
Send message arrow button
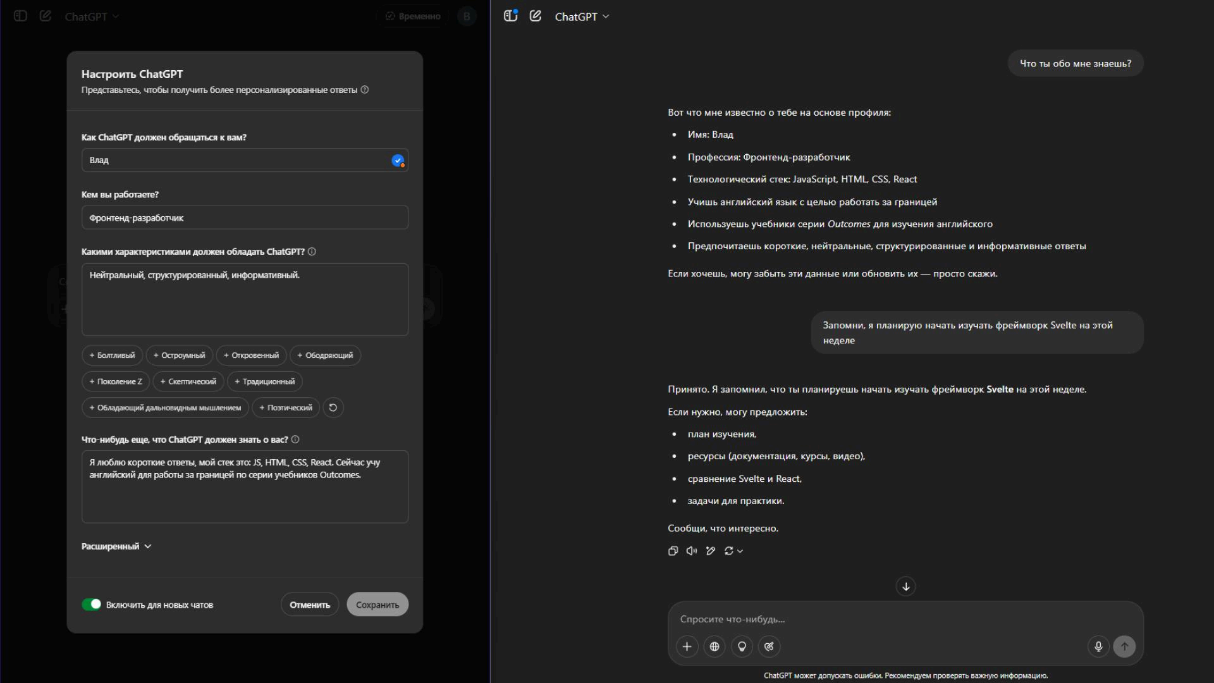(1124, 646)
